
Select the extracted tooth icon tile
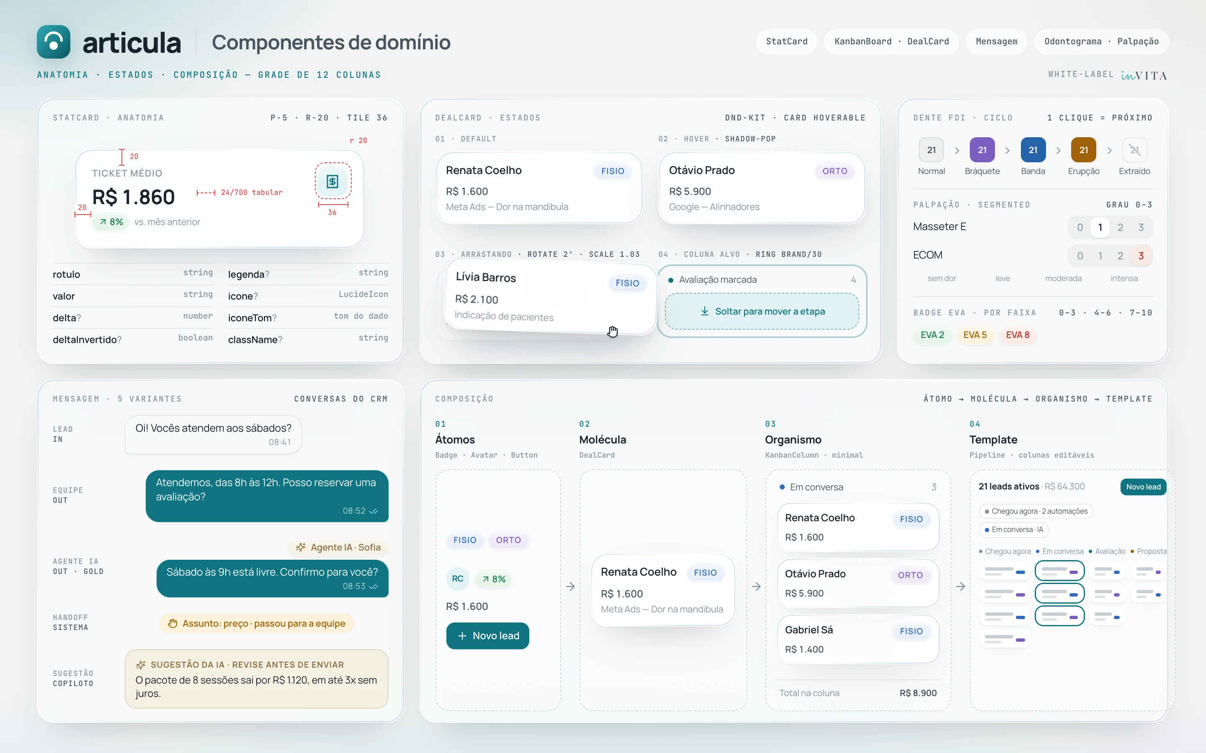click(1134, 149)
